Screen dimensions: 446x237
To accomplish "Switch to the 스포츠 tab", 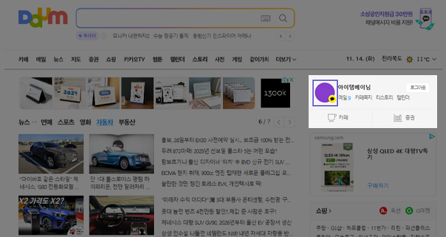I will tap(66, 122).
